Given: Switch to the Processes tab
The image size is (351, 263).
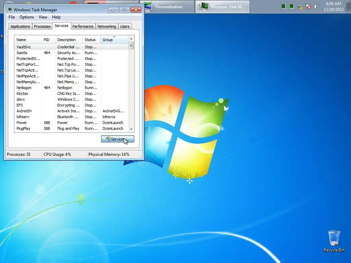Looking at the screenshot, I should pos(42,26).
